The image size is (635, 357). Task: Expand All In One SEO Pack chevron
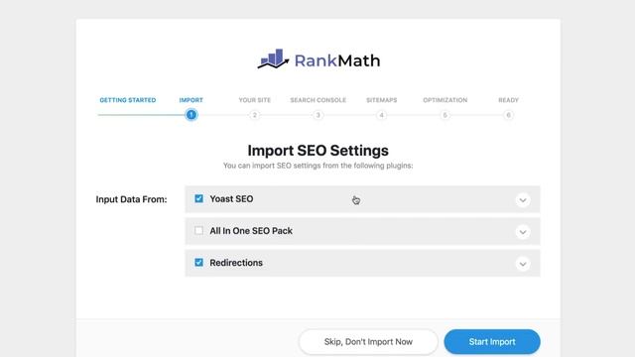[x=523, y=232]
